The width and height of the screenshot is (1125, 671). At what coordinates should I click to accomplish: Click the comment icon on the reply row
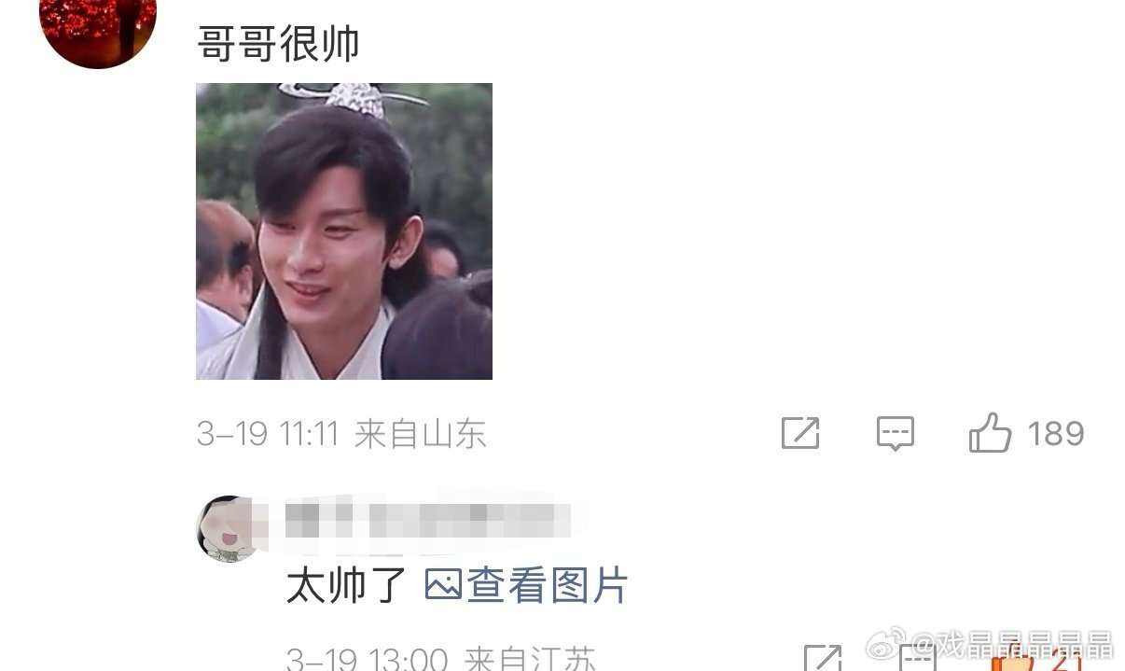[915, 659]
